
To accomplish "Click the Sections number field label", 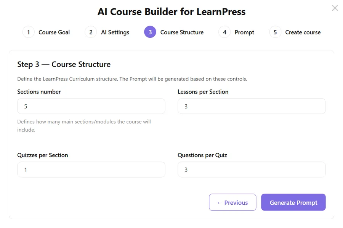I will pos(39,92).
